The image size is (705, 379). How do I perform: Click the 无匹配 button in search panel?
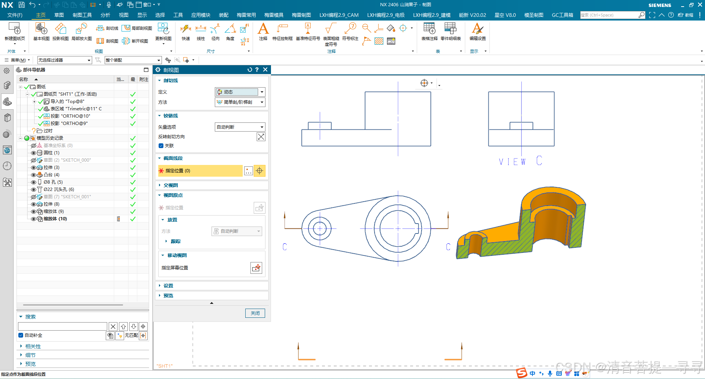[131, 335]
